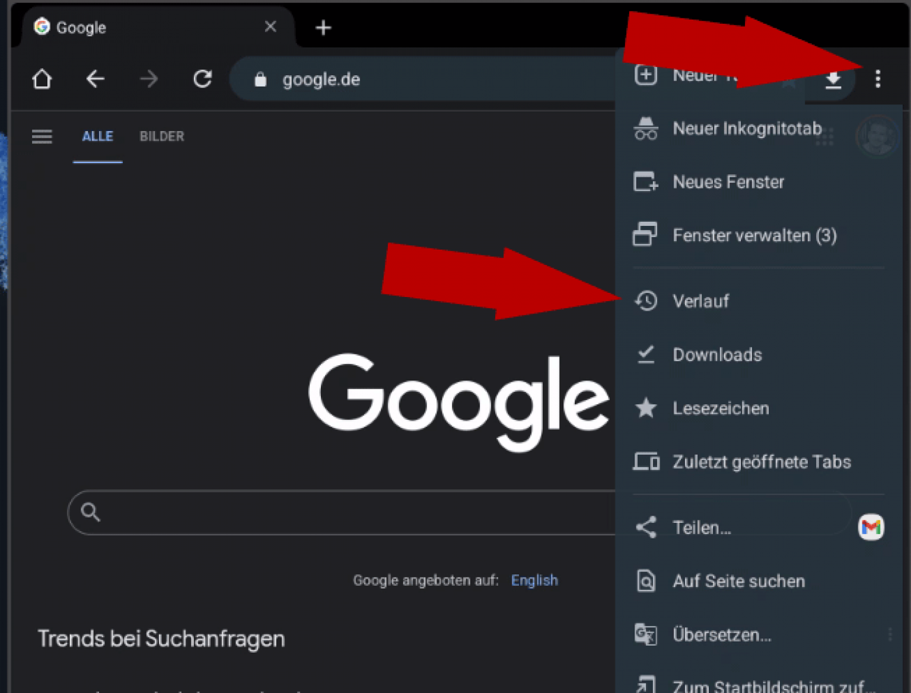Go to the home page icon
This screenshot has height=693, width=911.
pyautogui.click(x=42, y=79)
